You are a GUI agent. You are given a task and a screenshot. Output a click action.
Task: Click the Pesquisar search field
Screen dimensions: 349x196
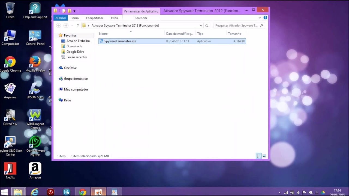pos(239,26)
